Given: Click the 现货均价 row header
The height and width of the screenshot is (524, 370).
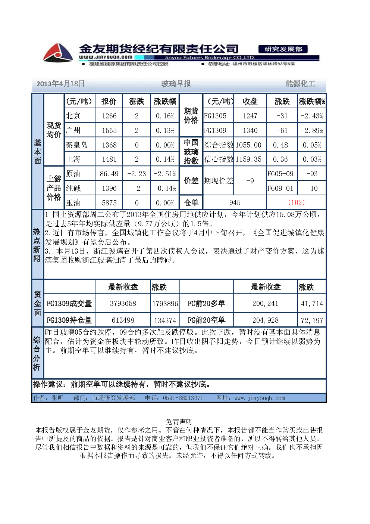Looking at the screenshot, I should pyautogui.click(x=54, y=130).
